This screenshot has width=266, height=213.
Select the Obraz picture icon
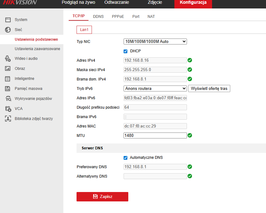(x=8, y=69)
